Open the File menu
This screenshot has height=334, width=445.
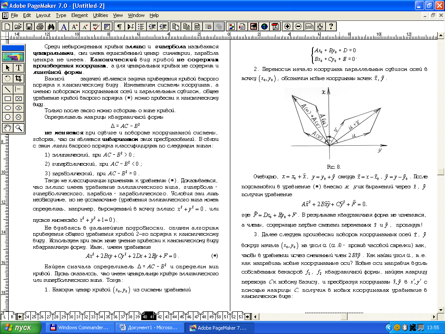[x=14, y=15]
